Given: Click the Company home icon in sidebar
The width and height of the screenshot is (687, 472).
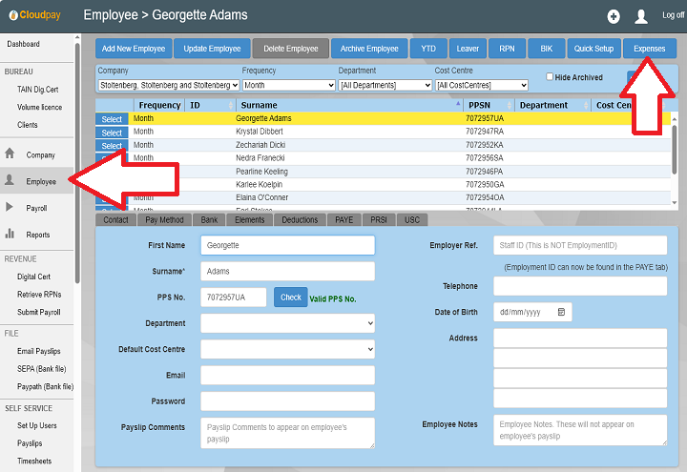Looking at the screenshot, I should coord(10,154).
